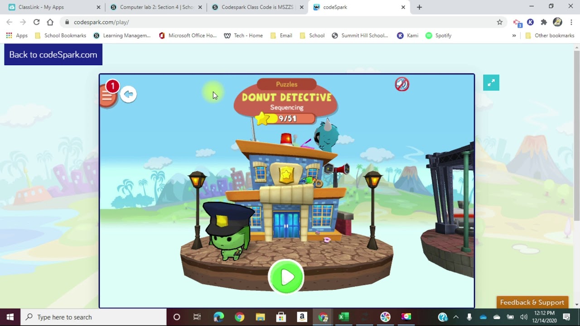580x326 pixels.
Task: Launch Microsoft Edge from the taskbar
Action: click(218, 317)
